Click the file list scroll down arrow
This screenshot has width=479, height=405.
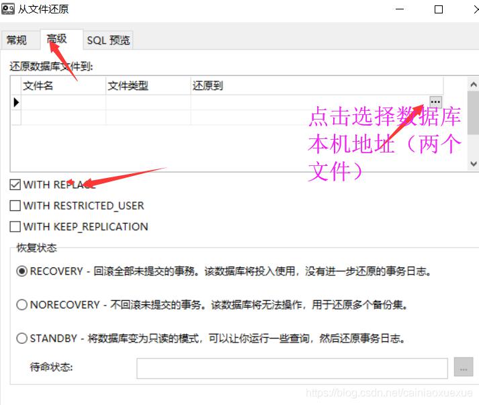pos(474,164)
